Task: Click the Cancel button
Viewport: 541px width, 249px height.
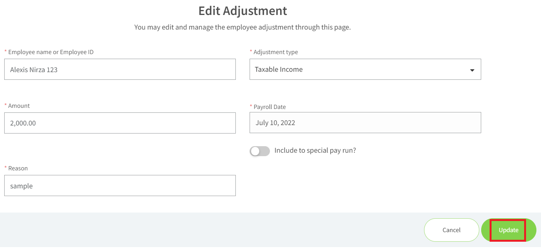Action: point(451,230)
